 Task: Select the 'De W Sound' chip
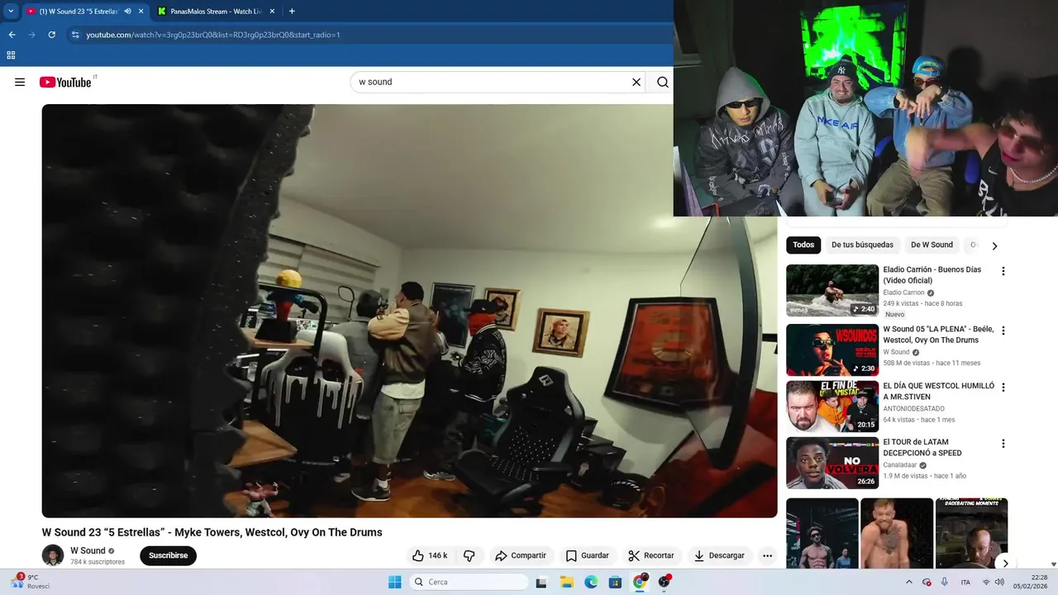[x=932, y=245]
